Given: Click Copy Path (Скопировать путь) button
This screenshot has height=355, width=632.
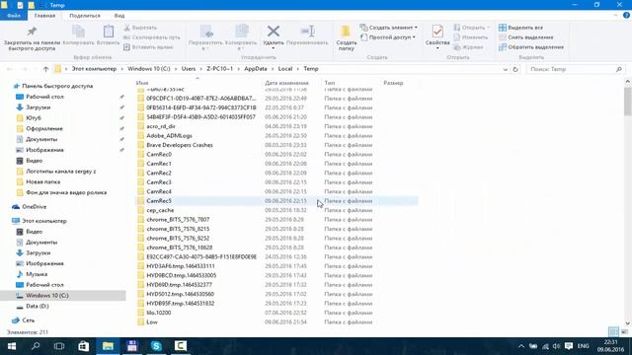Looking at the screenshot, I should [151, 37].
